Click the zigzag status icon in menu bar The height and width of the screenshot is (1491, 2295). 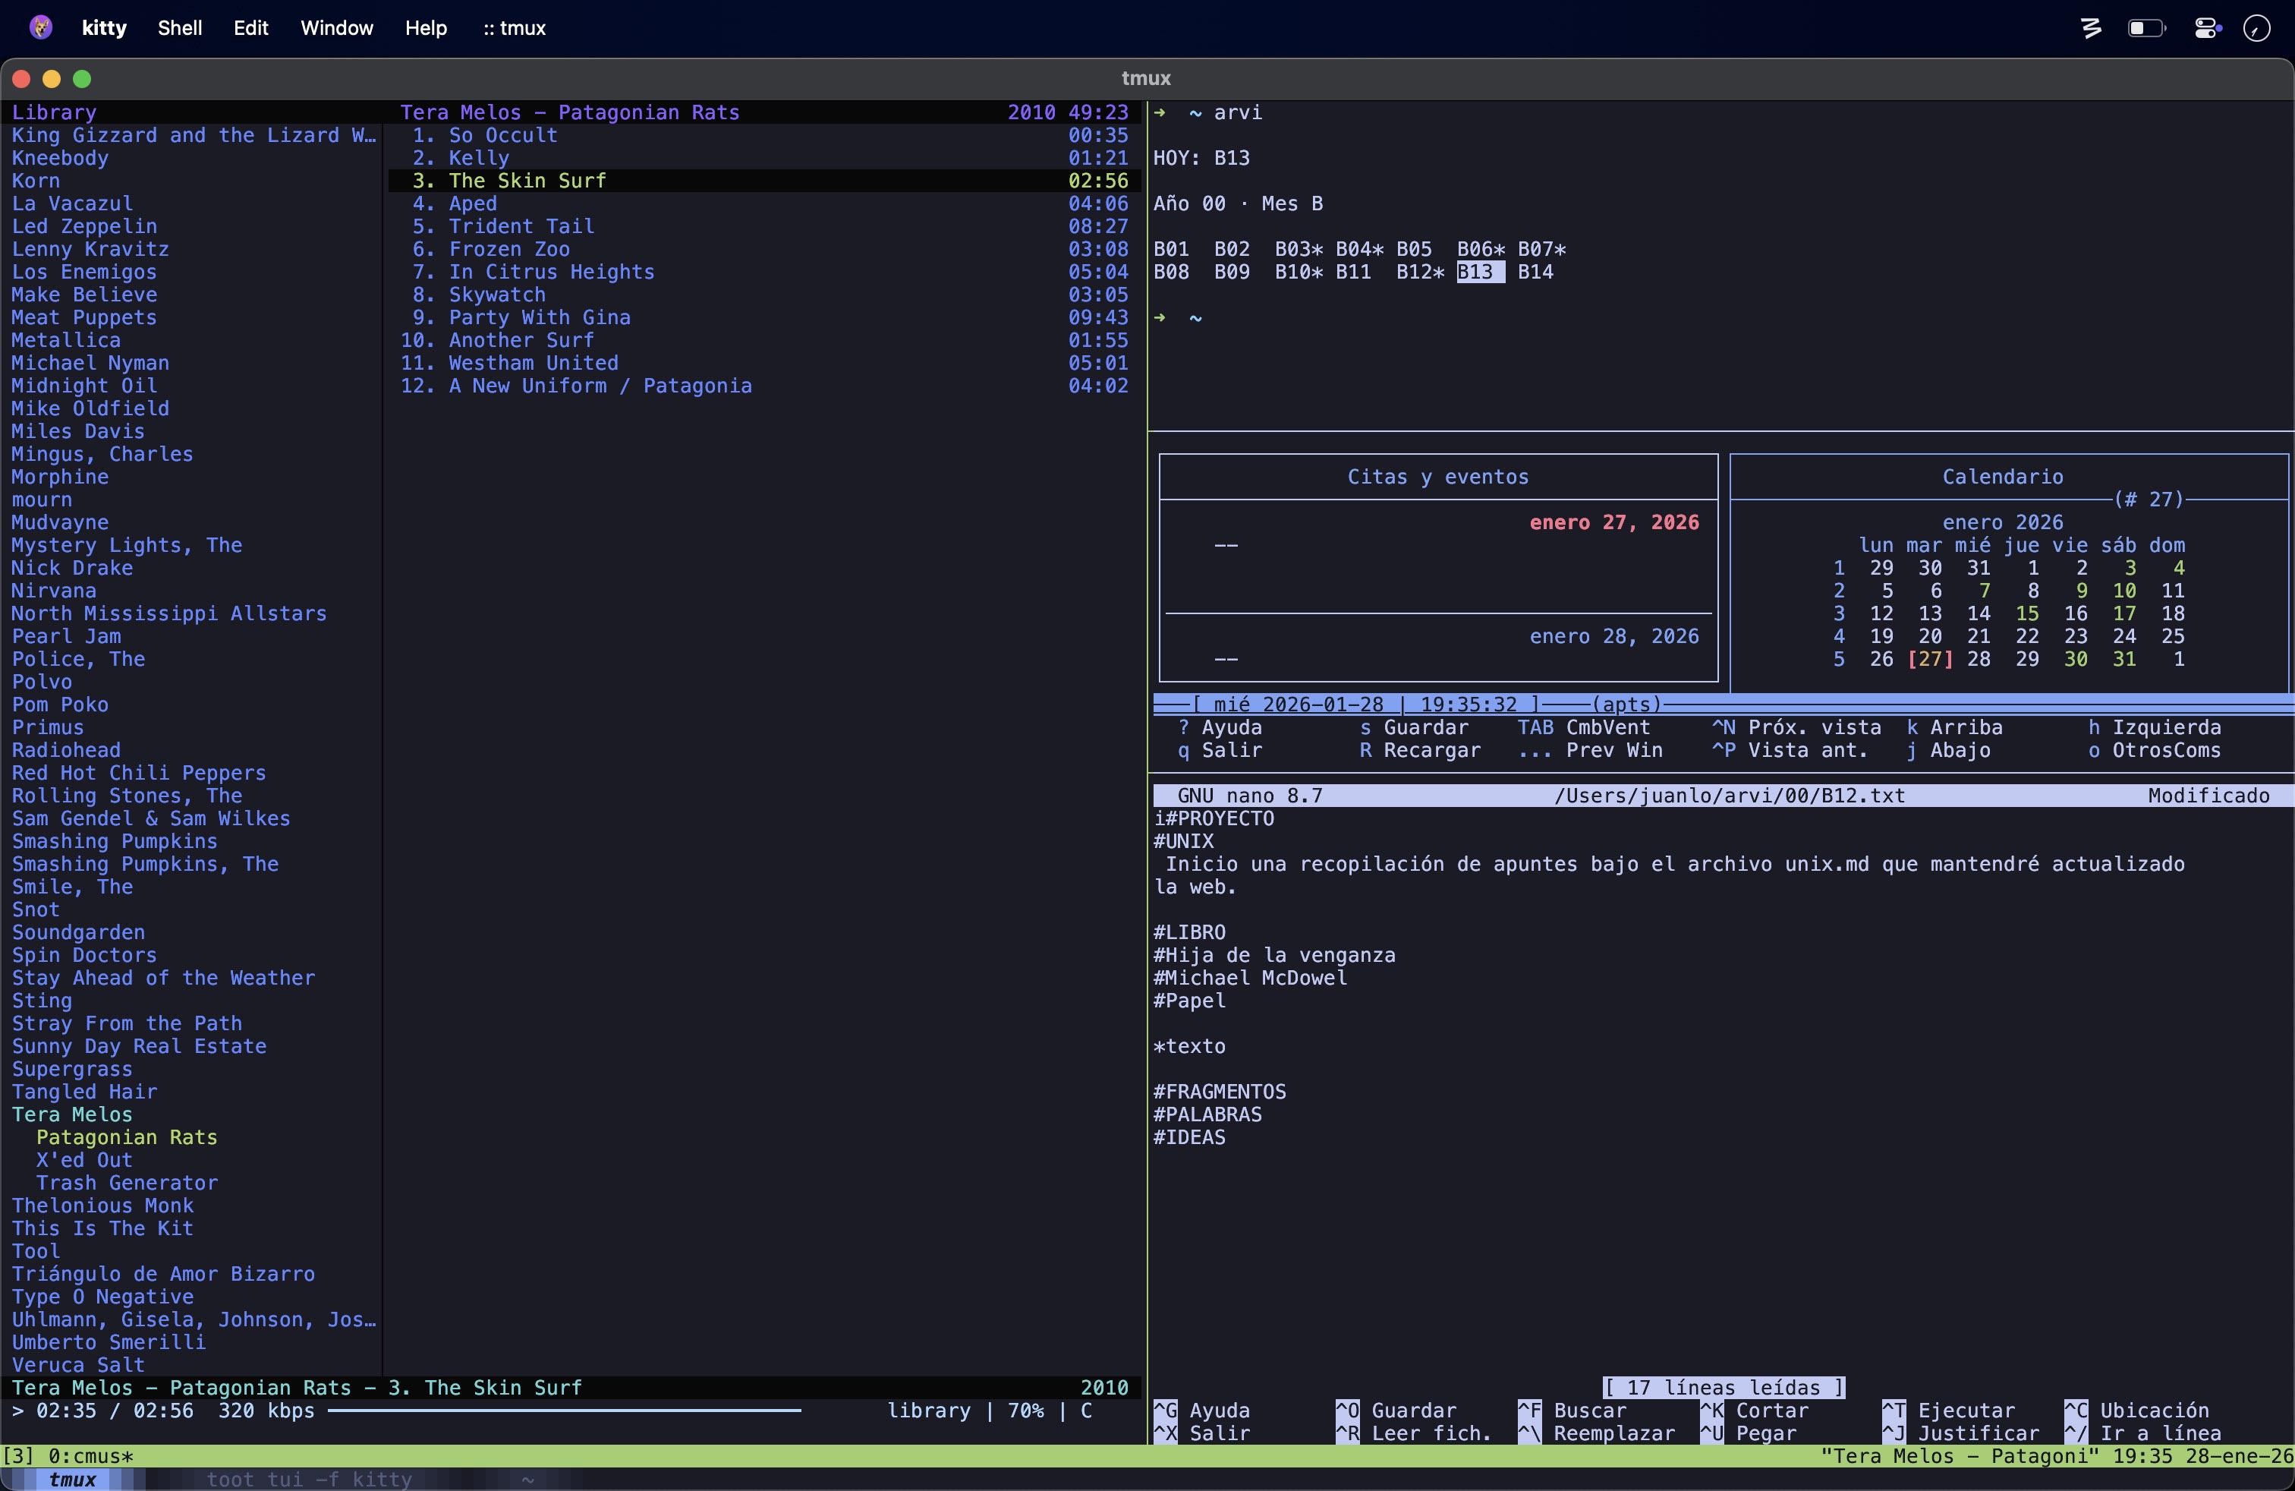pyautogui.click(x=2091, y=28)
